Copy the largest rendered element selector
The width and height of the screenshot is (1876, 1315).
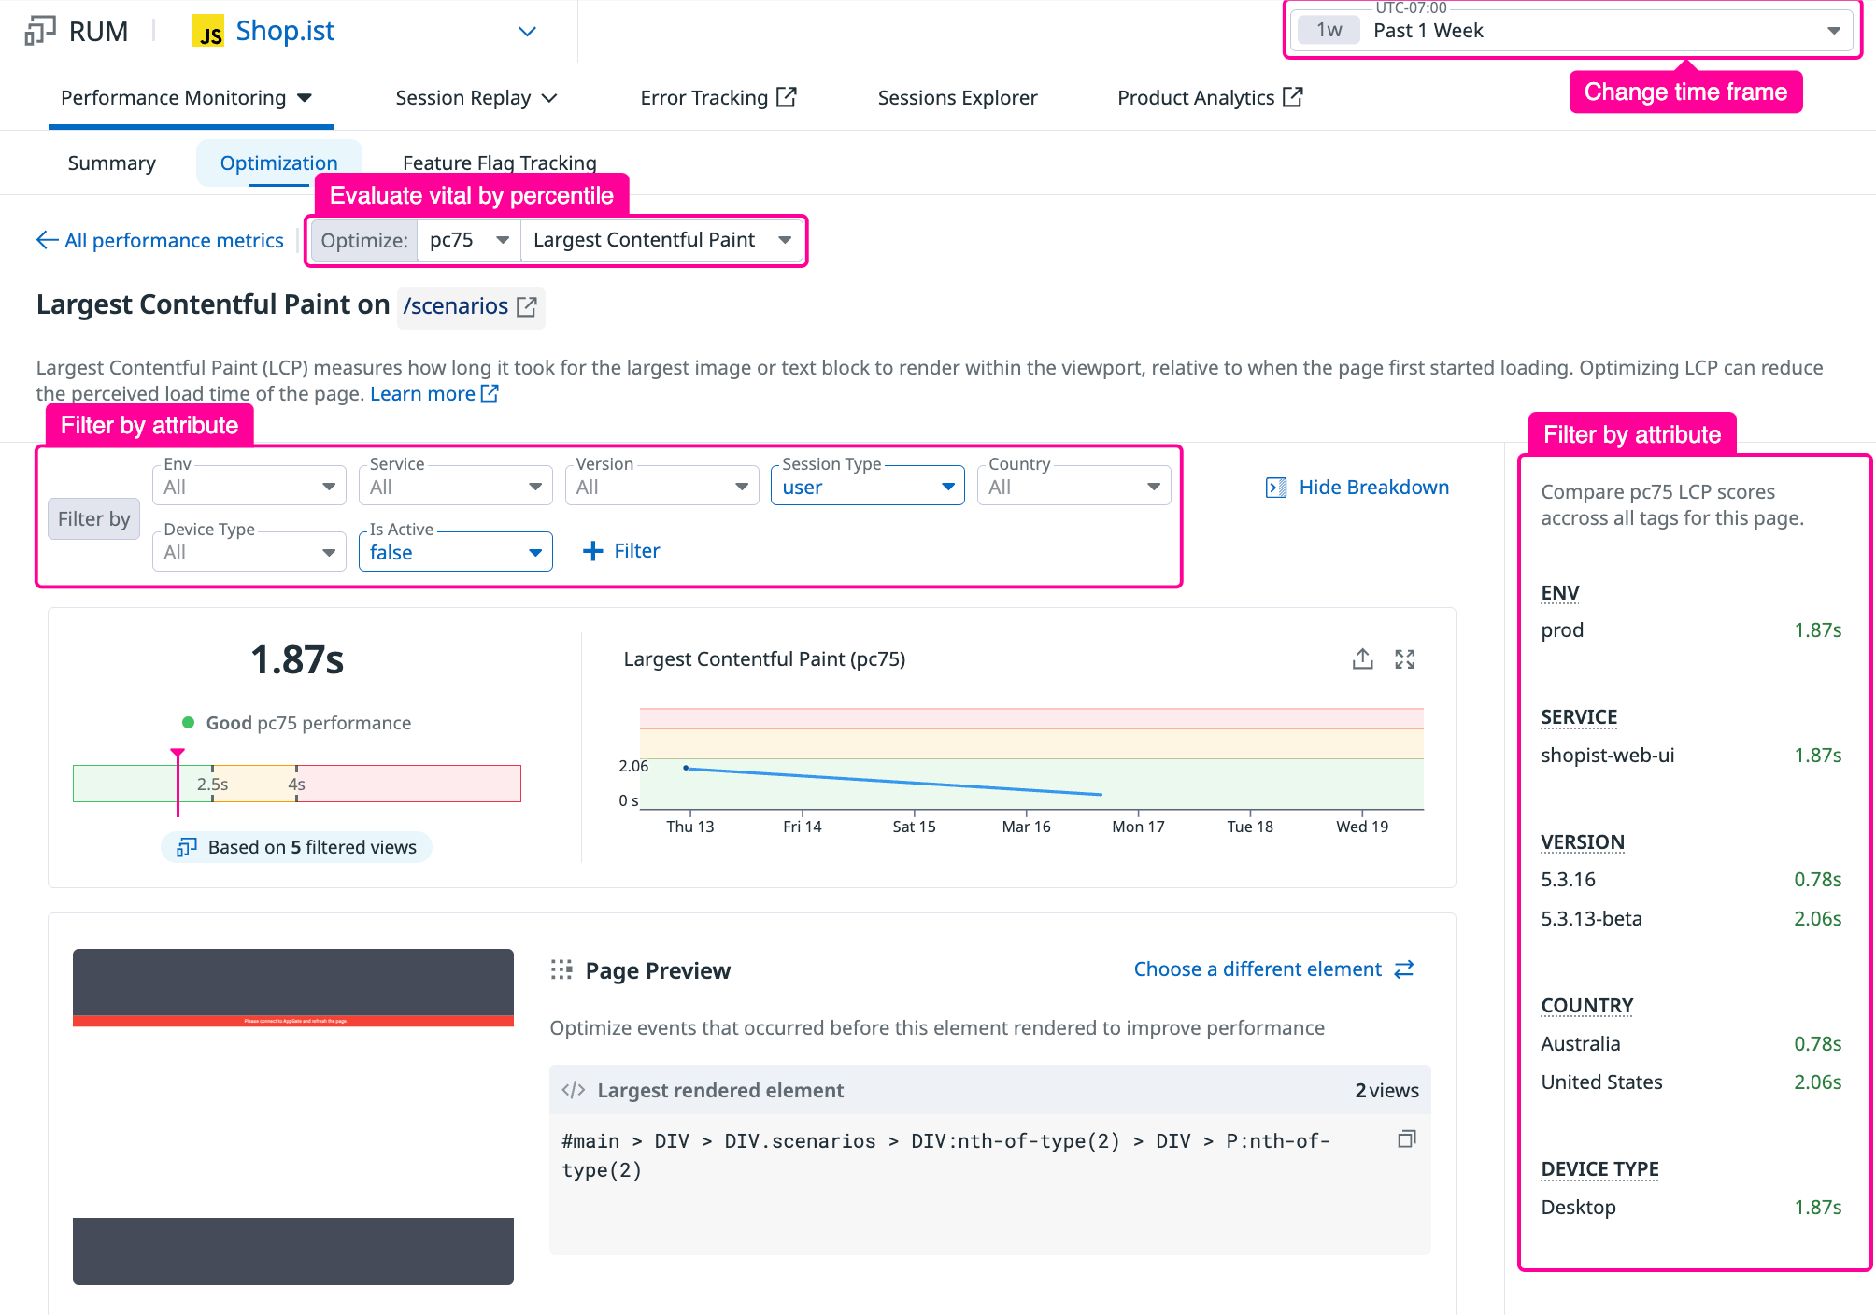pos(1405,1139)
